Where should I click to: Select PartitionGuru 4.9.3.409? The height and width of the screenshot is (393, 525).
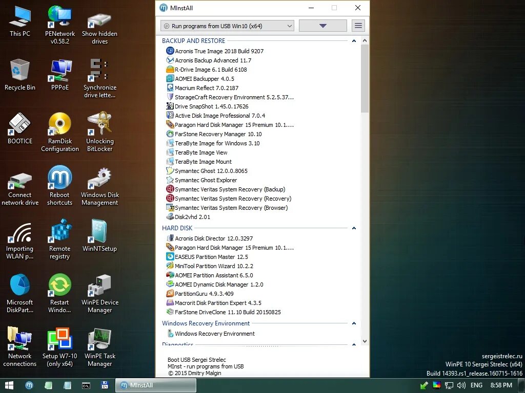200,294
